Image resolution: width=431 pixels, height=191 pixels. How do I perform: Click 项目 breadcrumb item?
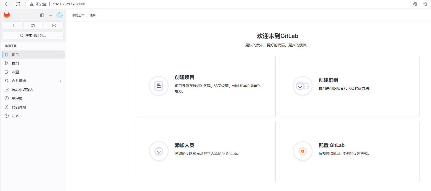pyautogui.click(x=93, y=15)
